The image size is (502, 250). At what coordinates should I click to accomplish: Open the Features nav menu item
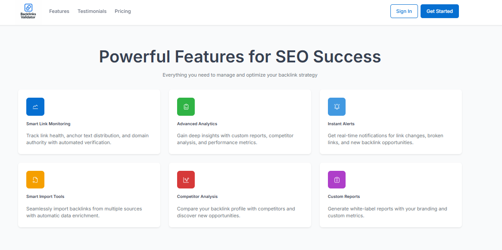coord(59,11)
